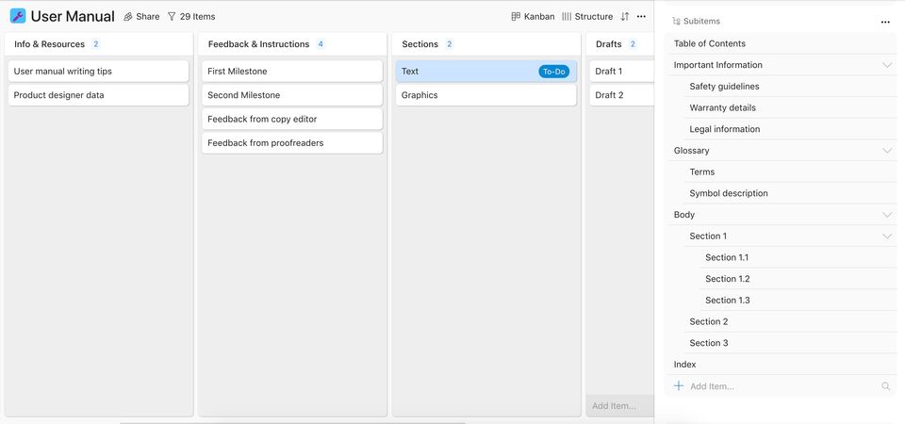Click the search magnifier in Subitems panel

(885, 386)
